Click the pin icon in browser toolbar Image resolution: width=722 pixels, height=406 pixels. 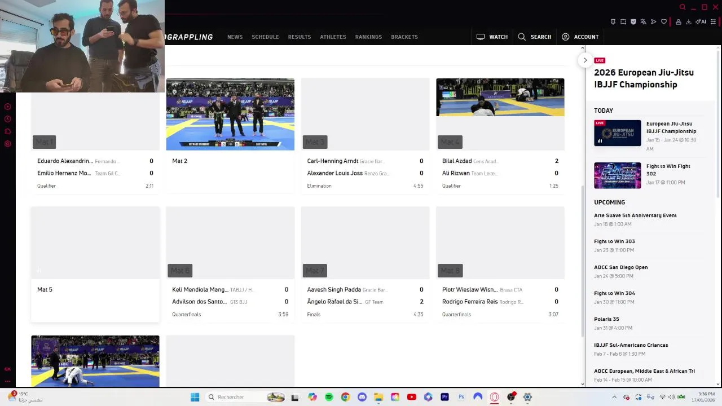click(x=613, y=22)
